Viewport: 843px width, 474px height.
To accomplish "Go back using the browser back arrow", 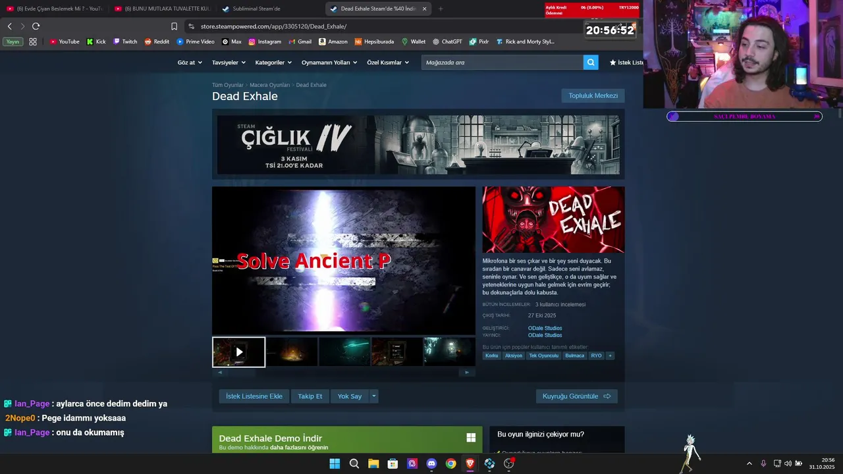I will coord(9,26).
